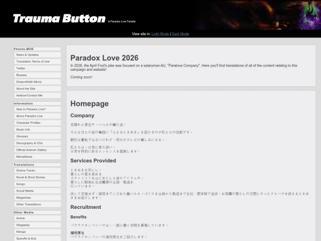Click the Recruitment subheading
Viewport: 321px width, 241px height.
tap(86, 207)
